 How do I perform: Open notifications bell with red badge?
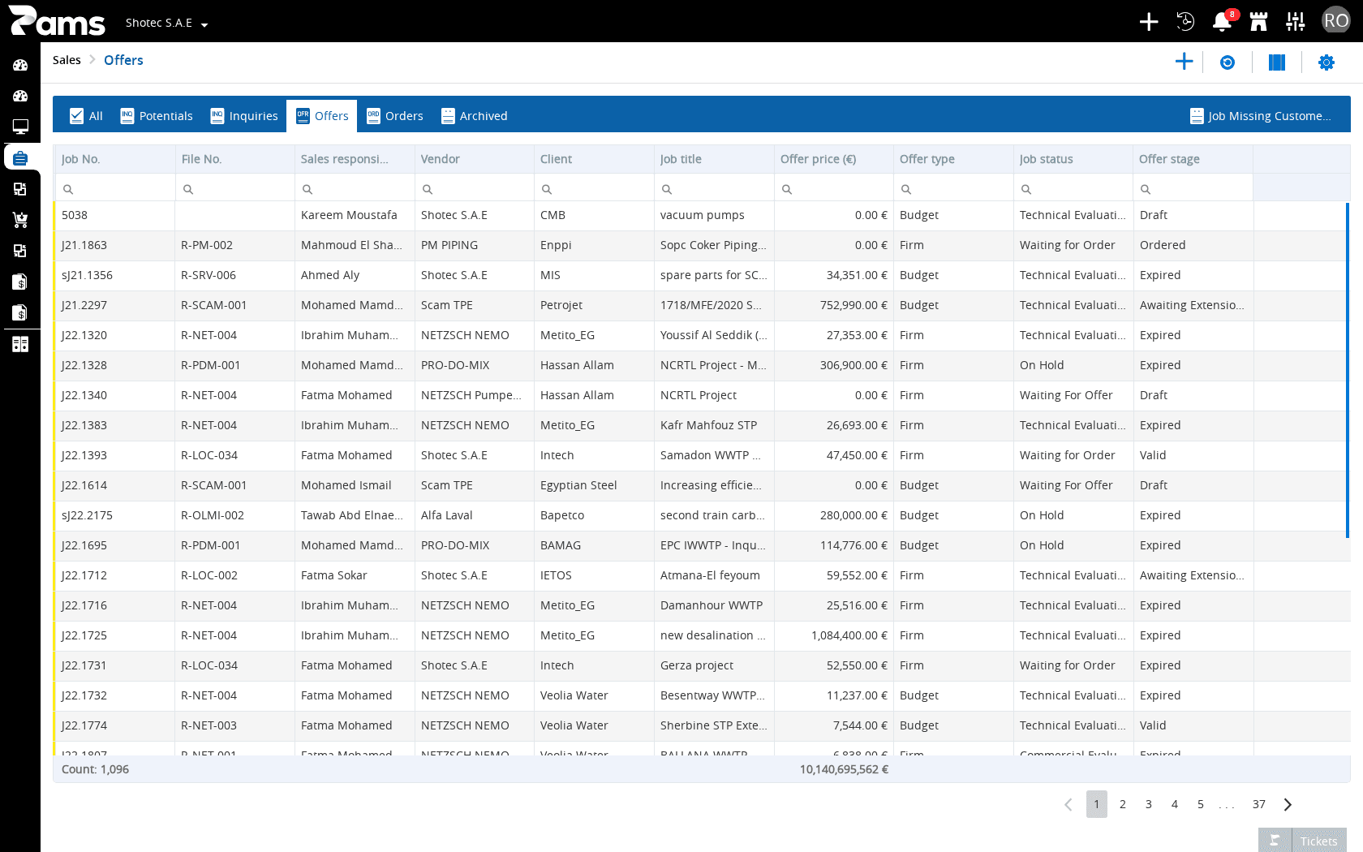(1222, 22)
